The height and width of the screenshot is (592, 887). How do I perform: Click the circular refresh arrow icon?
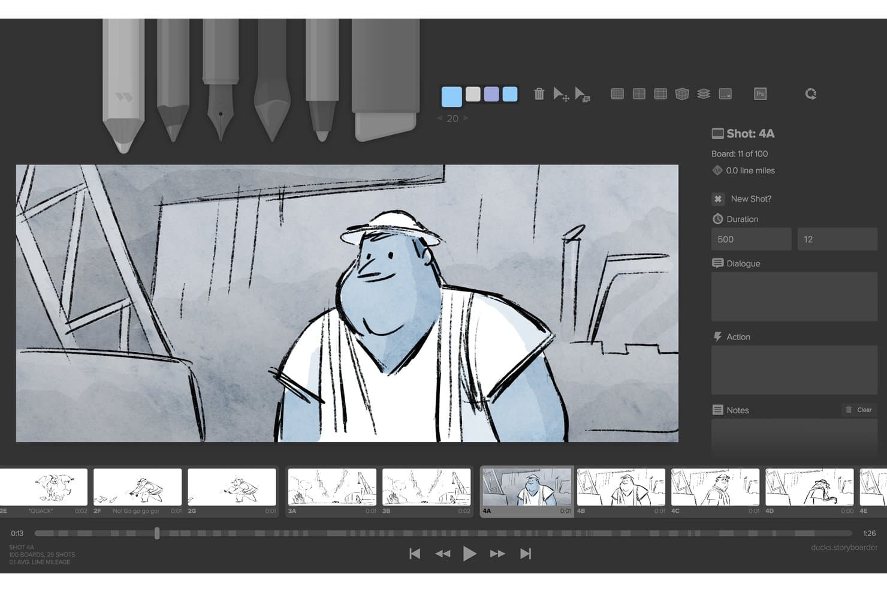pos(811,94)
